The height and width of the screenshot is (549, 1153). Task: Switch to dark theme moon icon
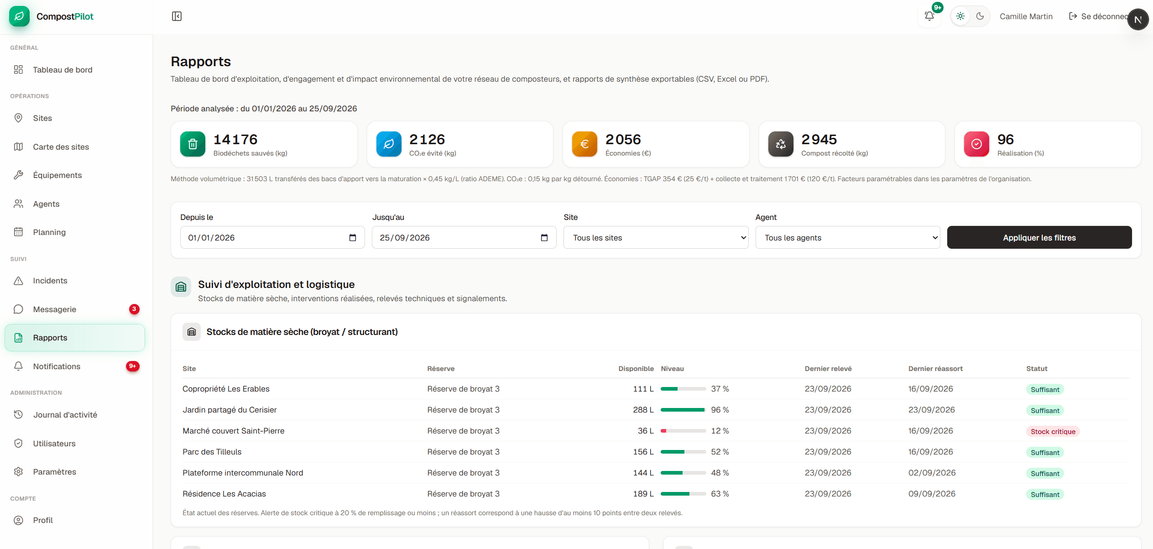pos(980,16)
